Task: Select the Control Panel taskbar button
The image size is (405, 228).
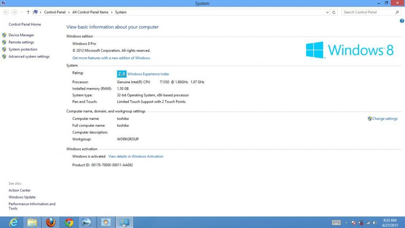Action: coord(124,222)
